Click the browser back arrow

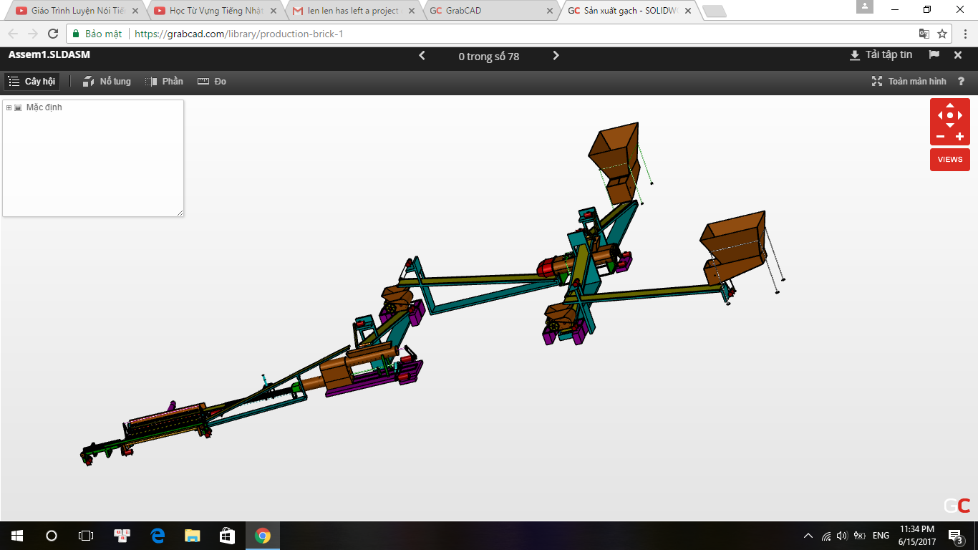(14, 34)
